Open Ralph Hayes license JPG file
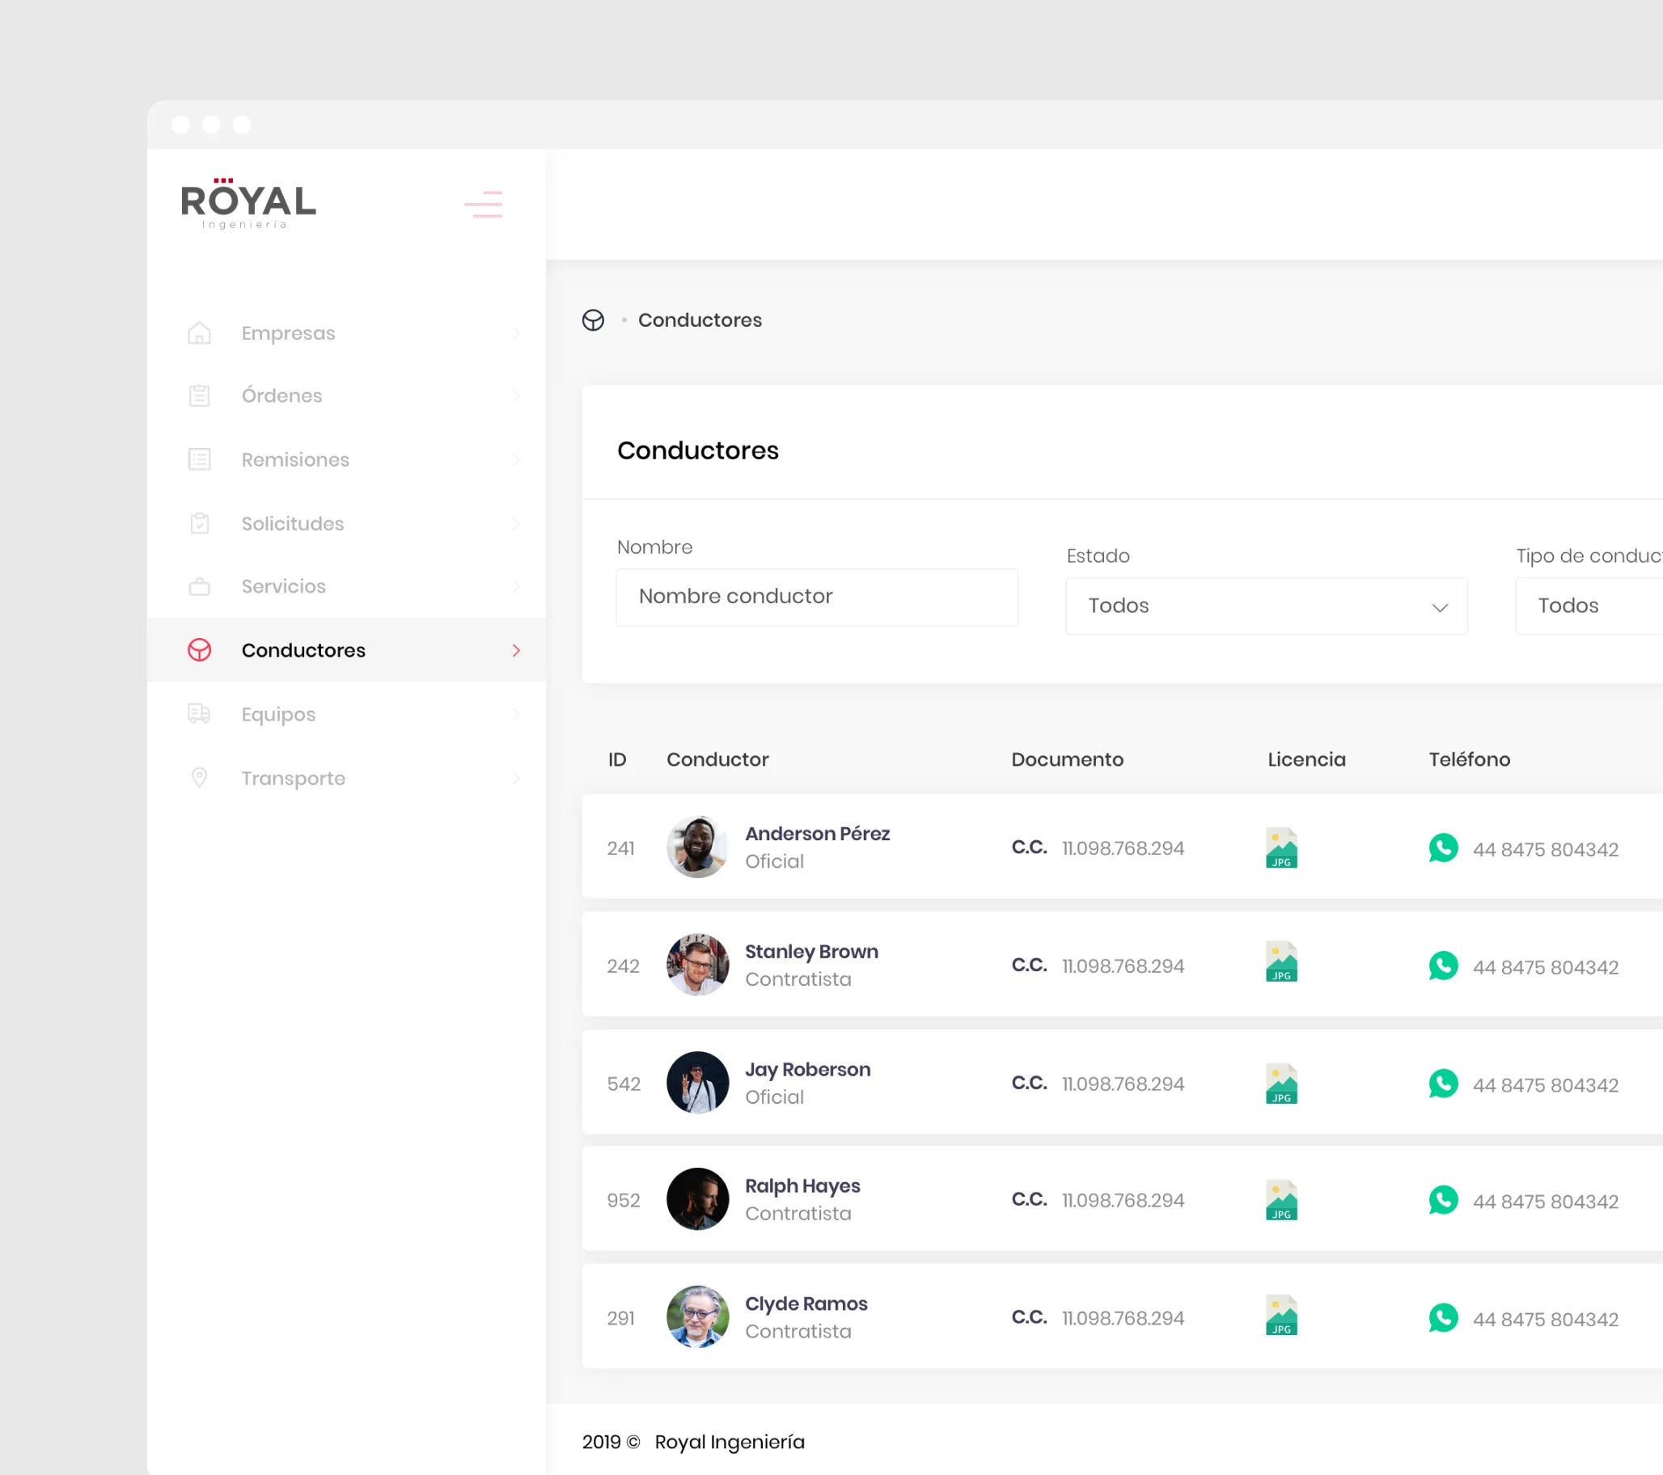The image size is (1663, 1475). click(1281, 1200)
